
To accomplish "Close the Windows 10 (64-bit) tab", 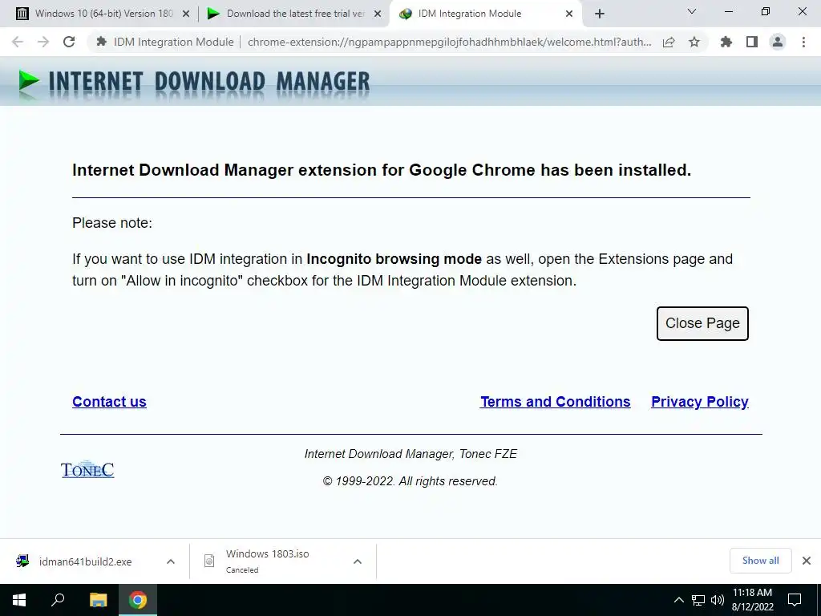I will (186, 14).
